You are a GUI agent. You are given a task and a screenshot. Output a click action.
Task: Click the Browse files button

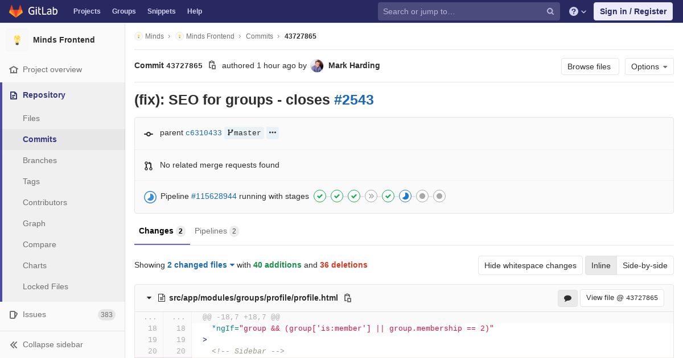(x=590, y=66)
